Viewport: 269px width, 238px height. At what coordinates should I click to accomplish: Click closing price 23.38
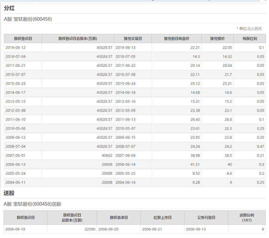coord(195,110)
